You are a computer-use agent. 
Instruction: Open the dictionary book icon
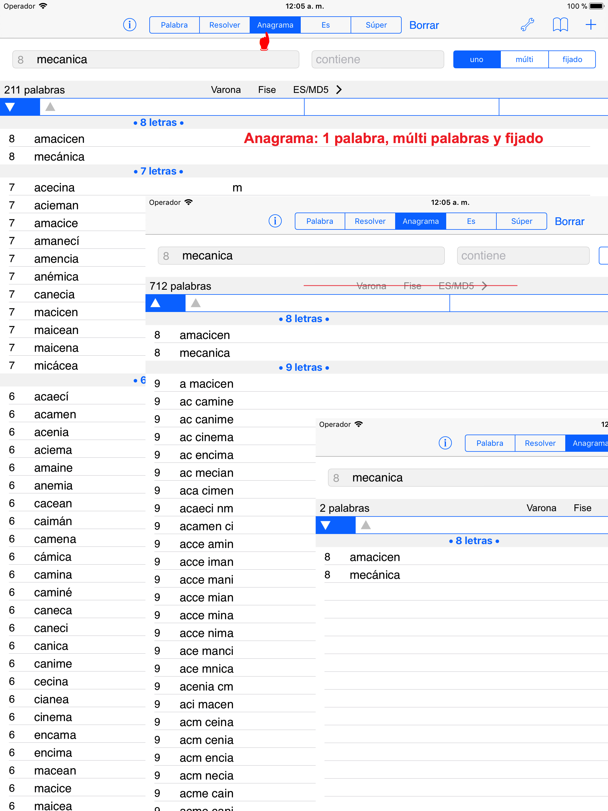560,25
